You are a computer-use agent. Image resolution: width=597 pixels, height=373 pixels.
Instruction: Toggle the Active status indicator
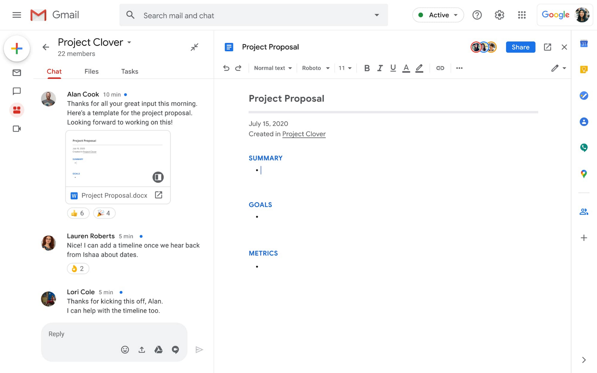pyautogui.click(x=438, y=15)
